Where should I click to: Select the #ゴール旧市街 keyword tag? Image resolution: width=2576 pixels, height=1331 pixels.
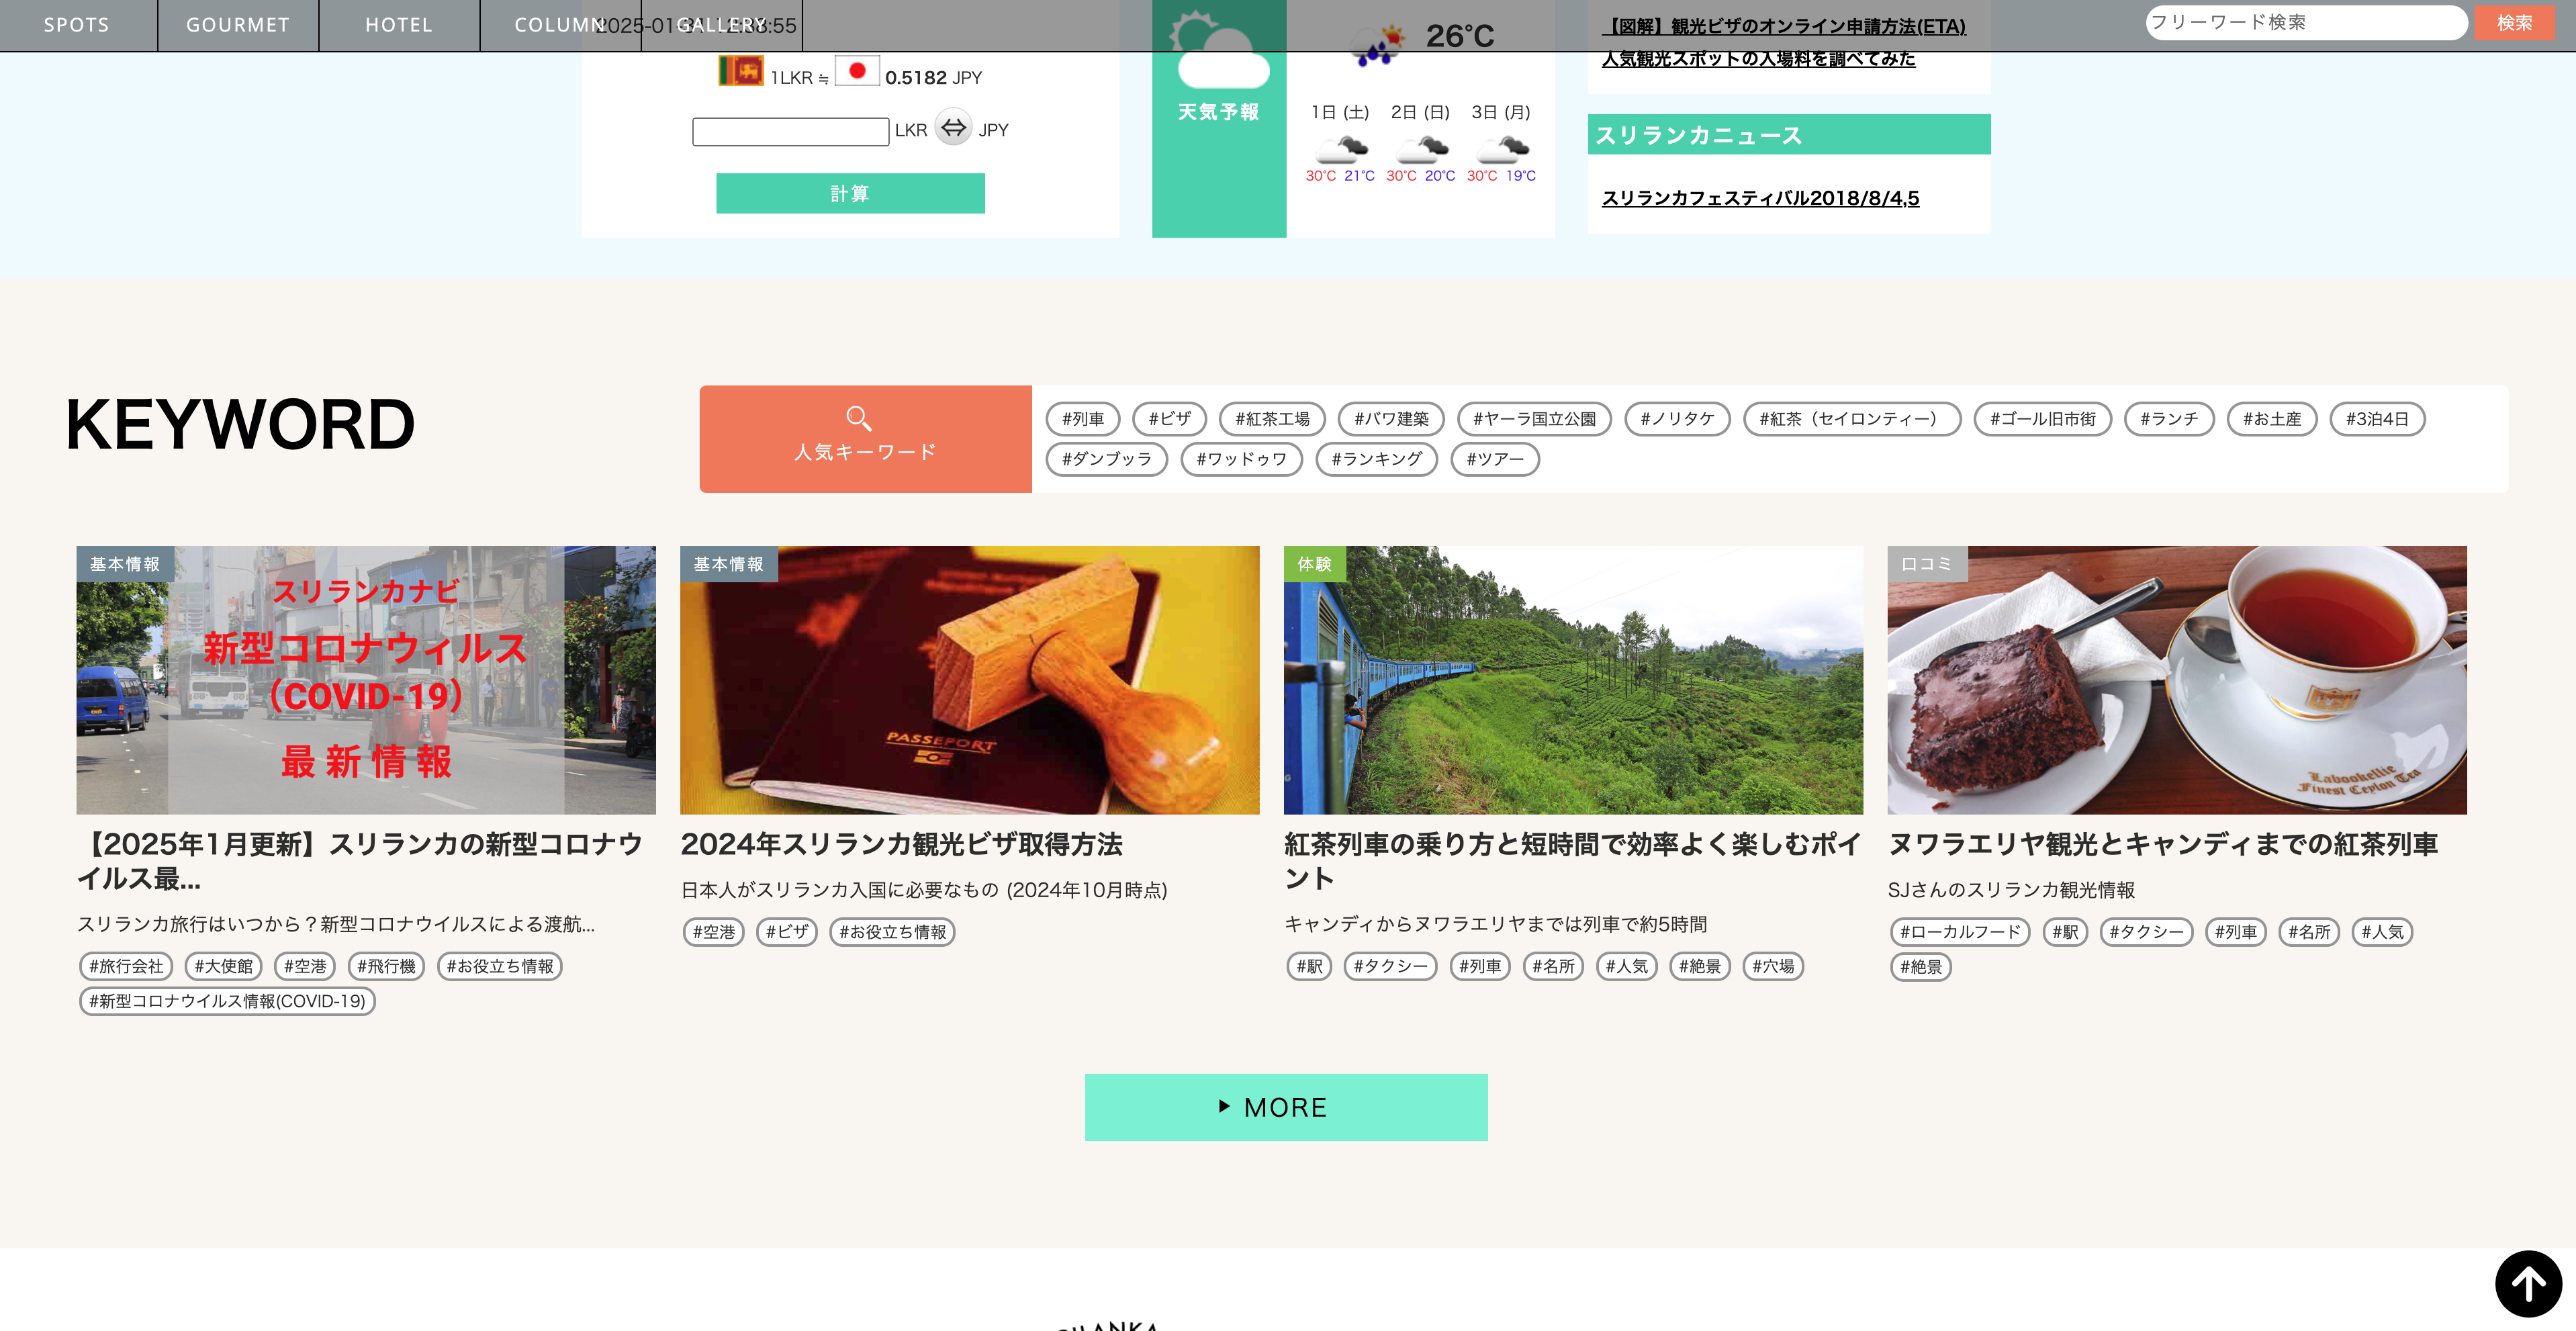click(2042, 419)
